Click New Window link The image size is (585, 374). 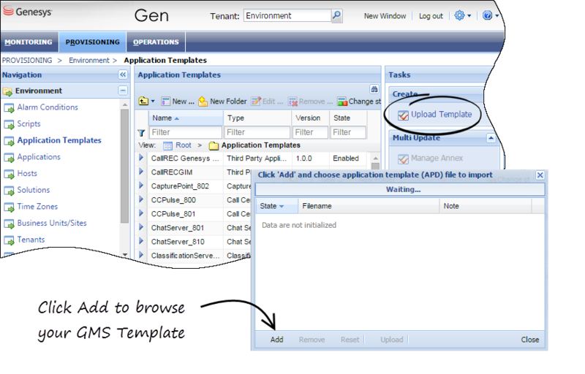[x=385, y=16]
